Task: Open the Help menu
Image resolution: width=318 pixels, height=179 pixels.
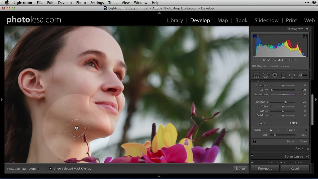Action: (x=156, y=3)
